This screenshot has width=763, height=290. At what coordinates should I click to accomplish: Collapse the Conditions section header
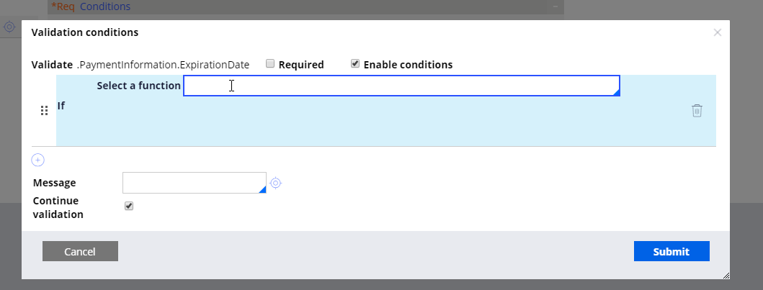555,6
